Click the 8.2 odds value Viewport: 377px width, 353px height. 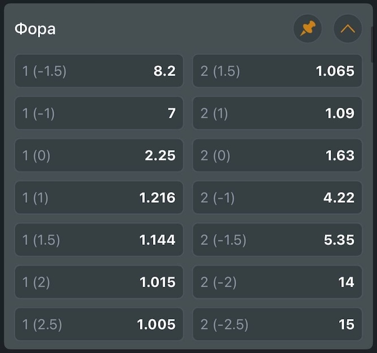pyautogui.click(x=165, y=71)
